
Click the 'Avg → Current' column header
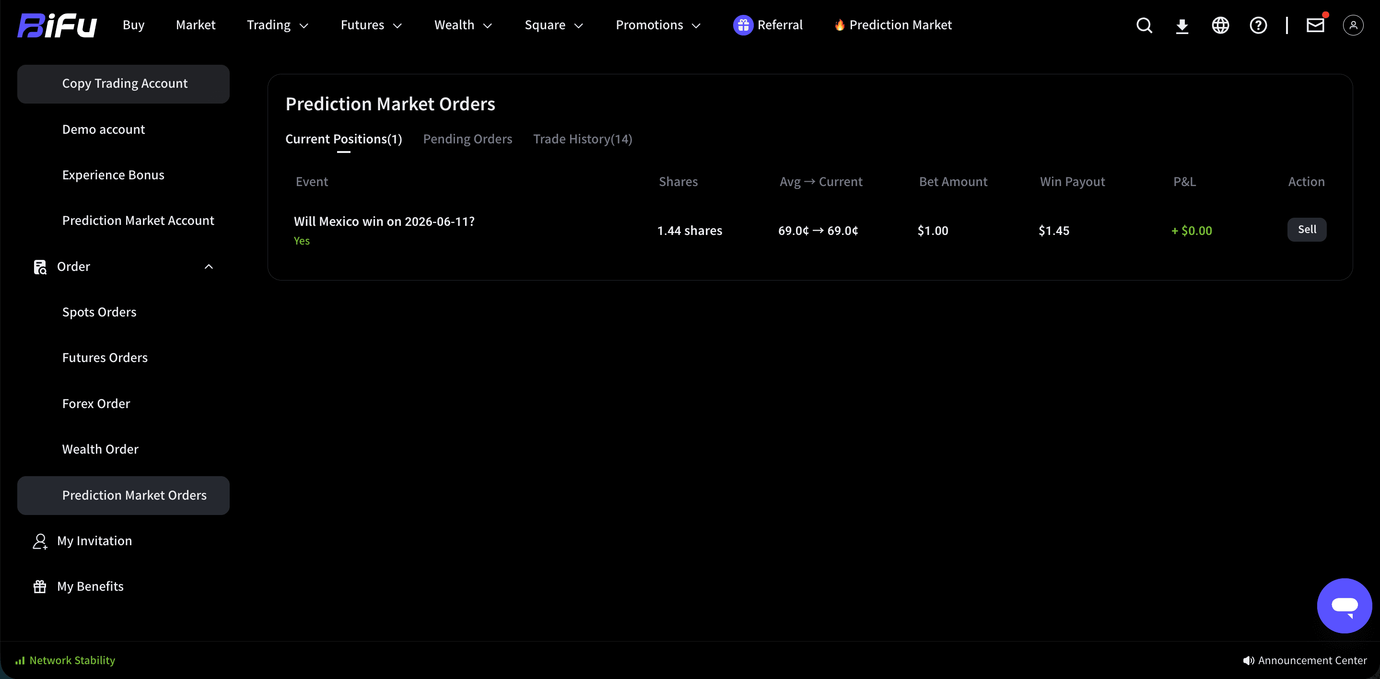(821, 182)
